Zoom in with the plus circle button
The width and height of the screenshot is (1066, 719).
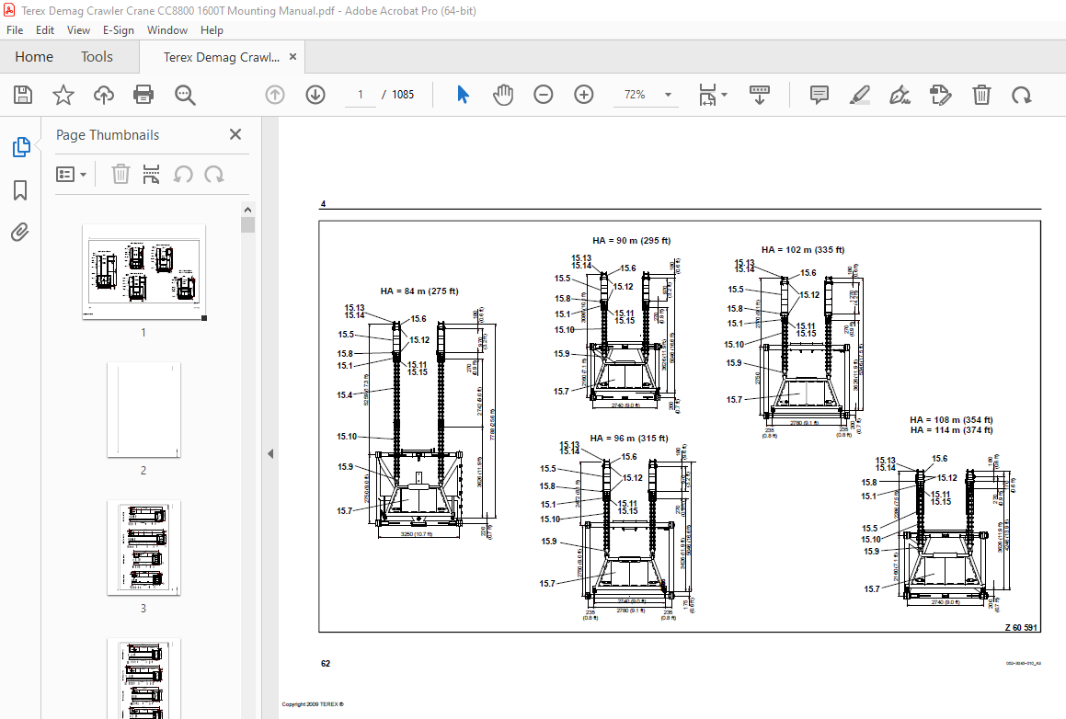coord(584,95)
